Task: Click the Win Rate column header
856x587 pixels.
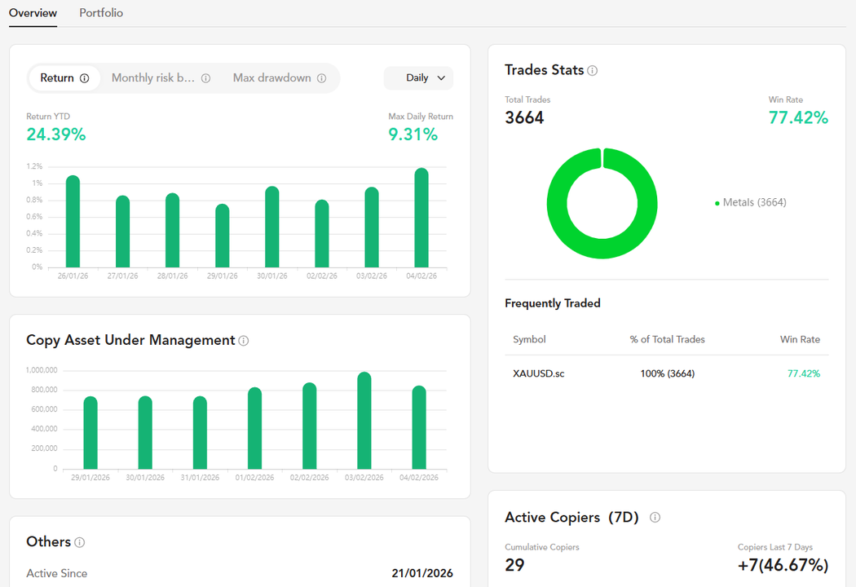Action: [800, 339]
